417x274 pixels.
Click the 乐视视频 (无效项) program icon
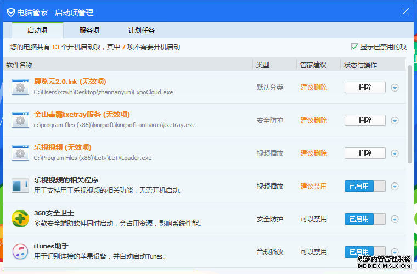[x=20, y=153]
